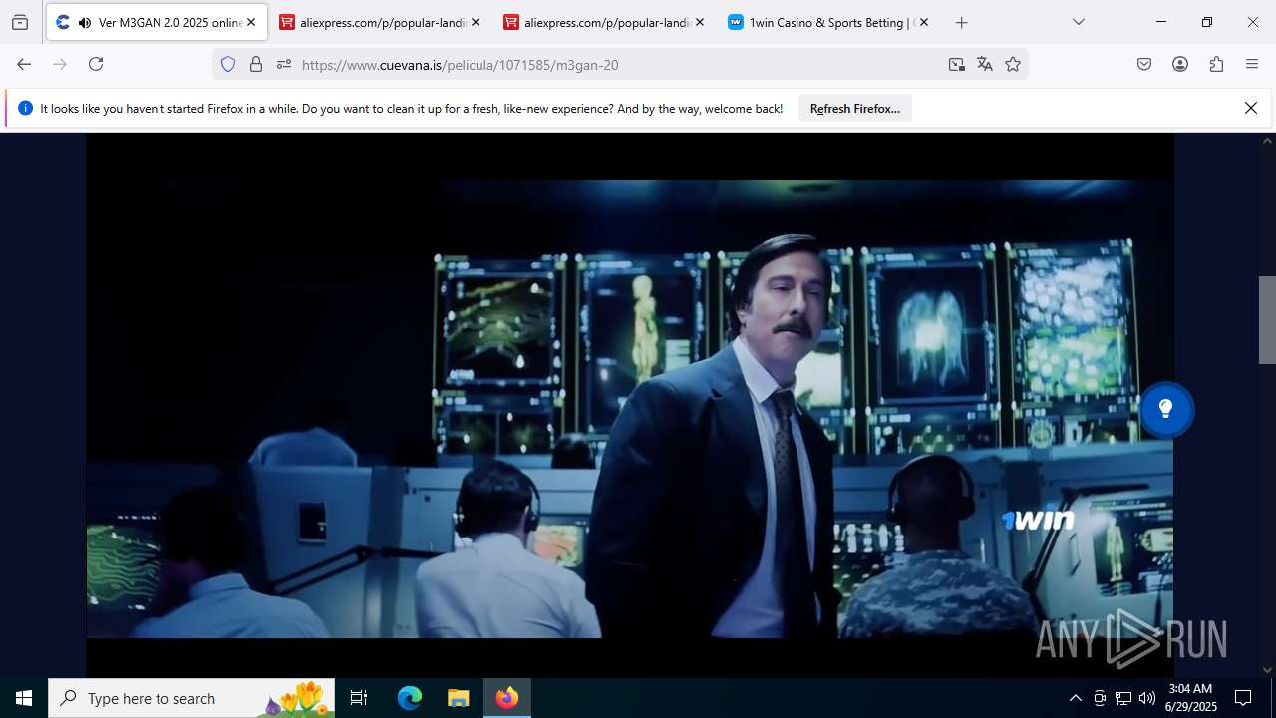Open the Firefox application menu
The width and height of the screenshot is (1276, 718).
click(x=1252, y=64)
